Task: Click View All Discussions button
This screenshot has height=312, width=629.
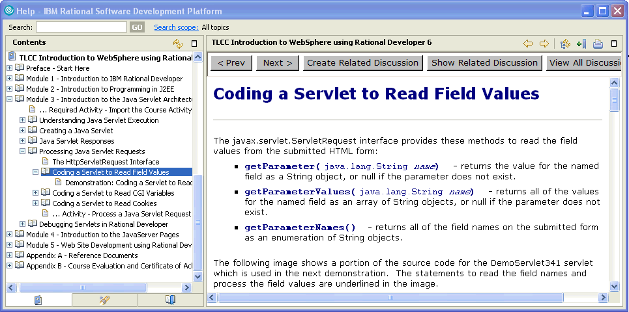Action: coord(584,63)
